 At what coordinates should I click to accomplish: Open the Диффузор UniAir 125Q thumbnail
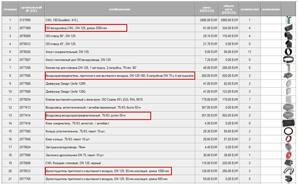pyautogui.click(x=288, y=92)
